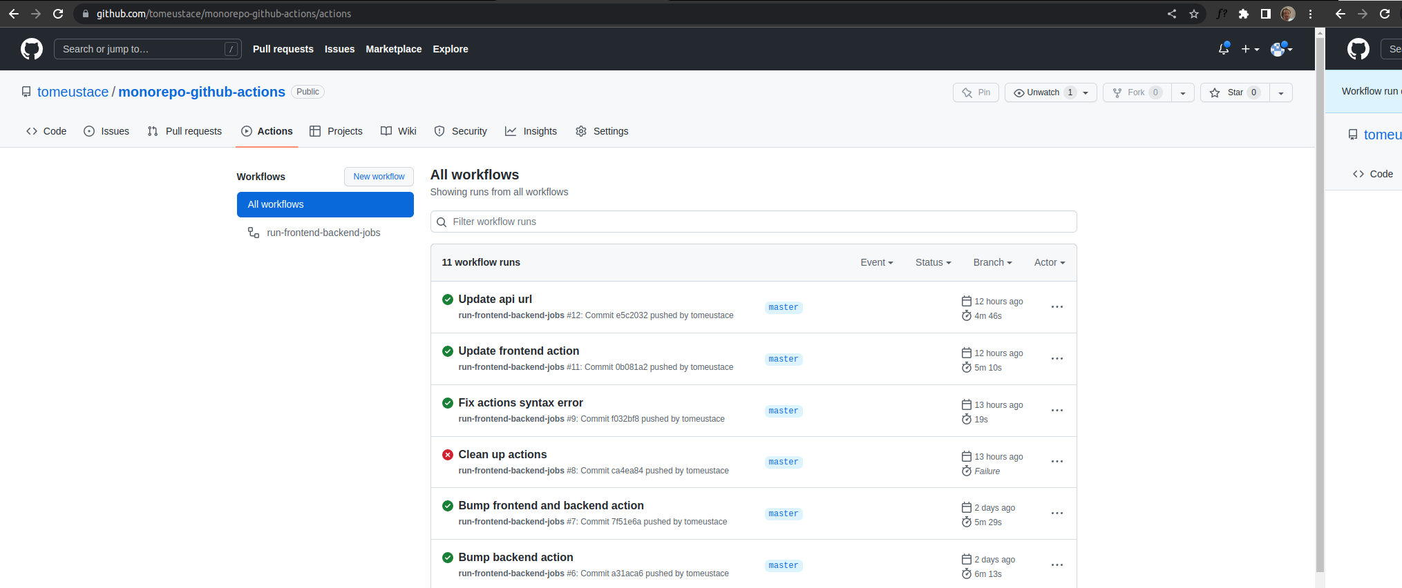Open the Bump backend action run
This screenshot has height=588, width=1402.
point(516,557)
